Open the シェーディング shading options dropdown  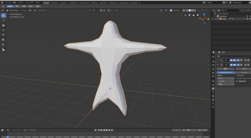203,10
